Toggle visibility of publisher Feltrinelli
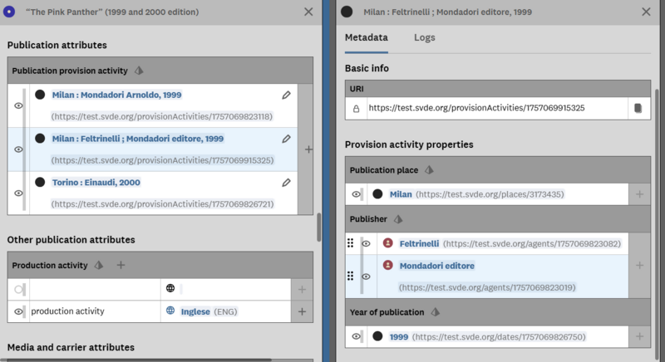The width and height of the screenshot is (665, 362). tap(366, 244)
